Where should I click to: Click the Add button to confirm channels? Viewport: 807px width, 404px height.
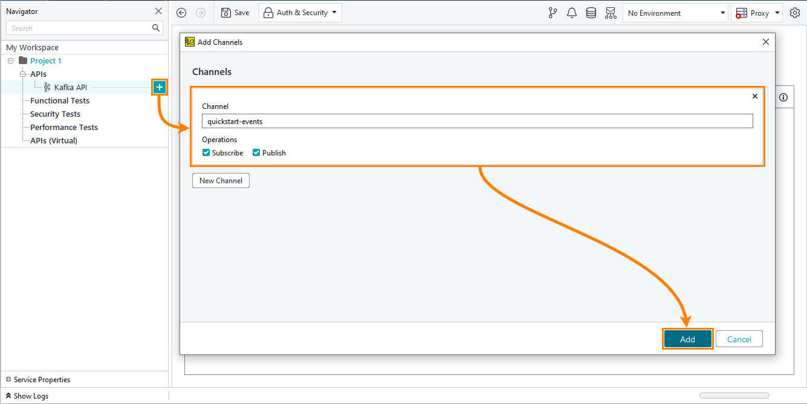(x=687, y=339)
